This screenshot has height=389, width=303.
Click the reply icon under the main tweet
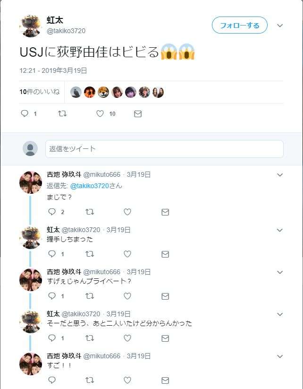point(25,113)
